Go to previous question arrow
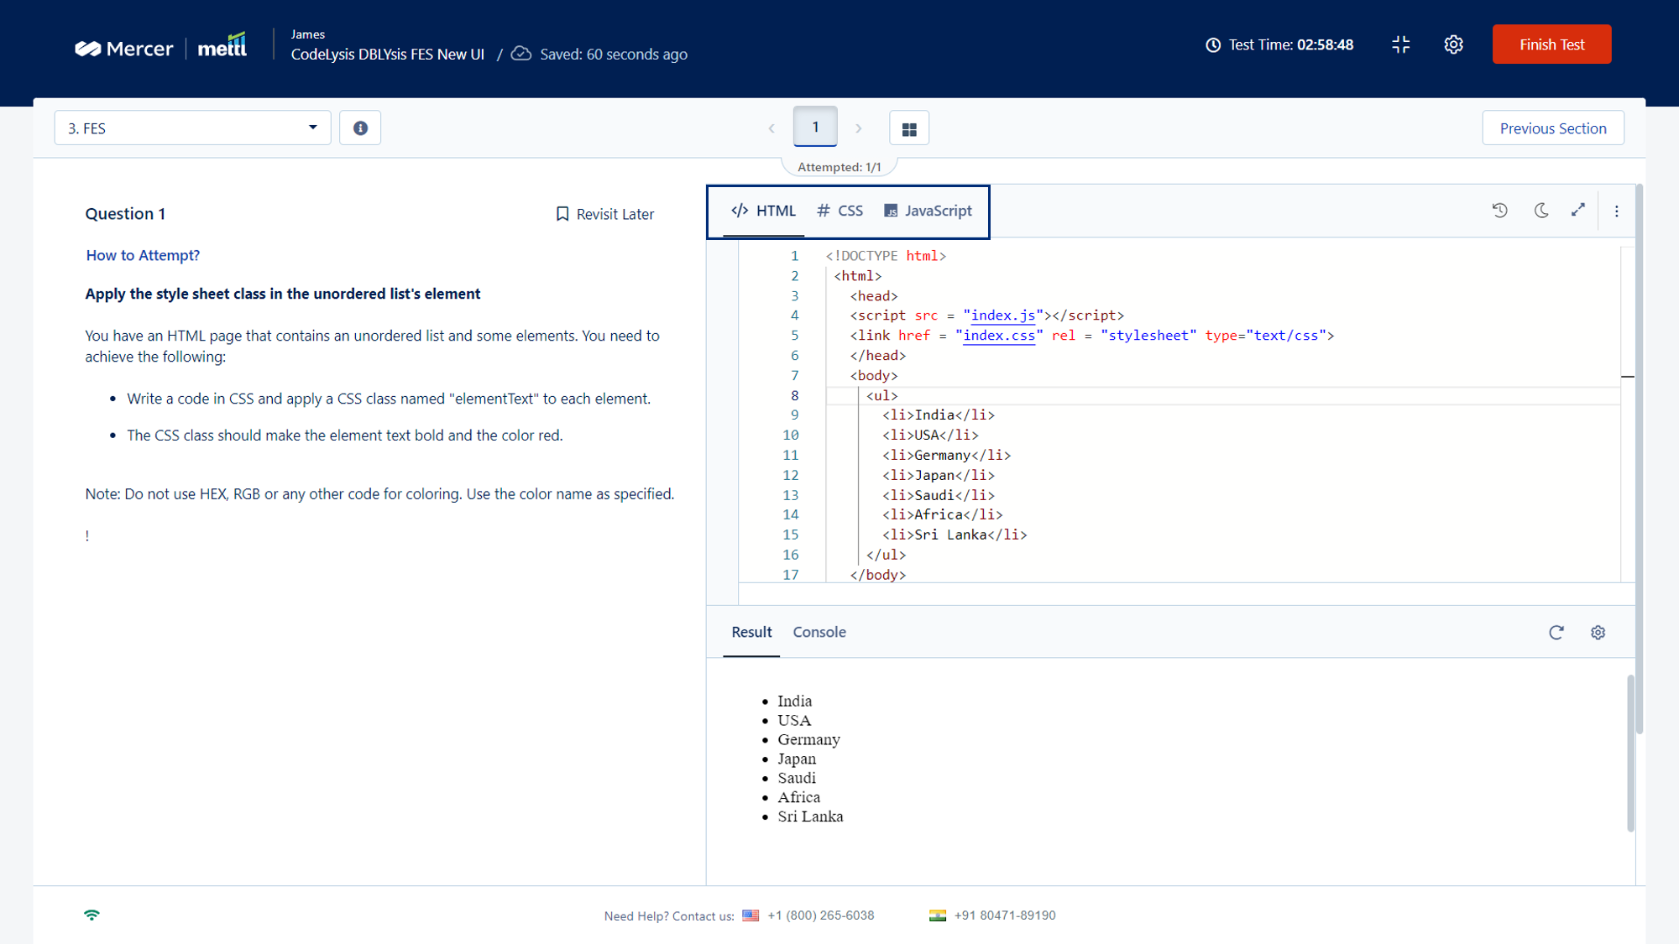The image size is (1679, 944). [772, 128]
